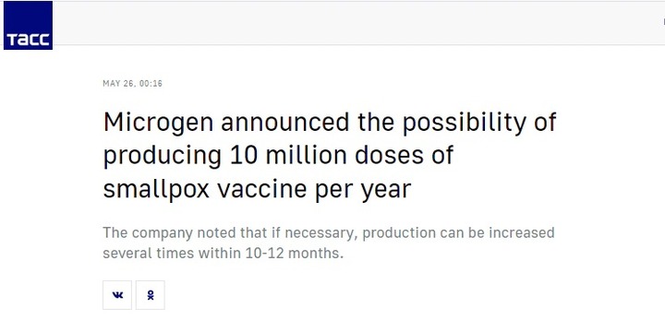The width and height of the screenshot is (665, 332).
Task: Share the article on Odnoklassniki
Action: (151, 295)
